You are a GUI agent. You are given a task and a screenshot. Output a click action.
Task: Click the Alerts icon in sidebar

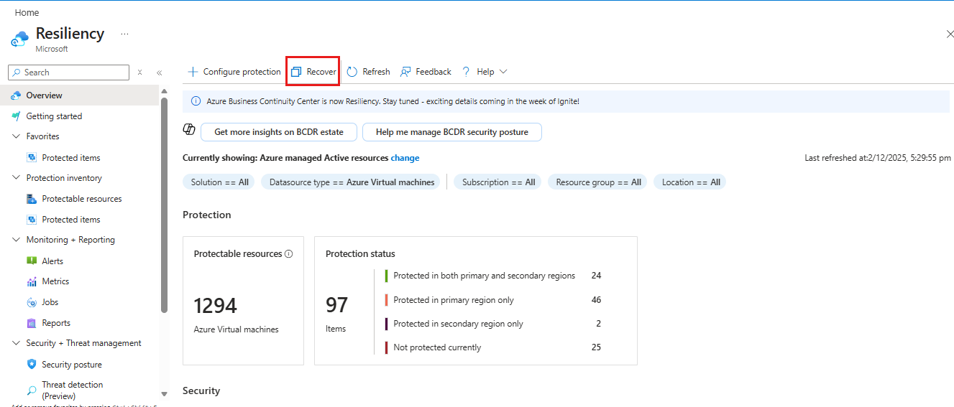32,261
